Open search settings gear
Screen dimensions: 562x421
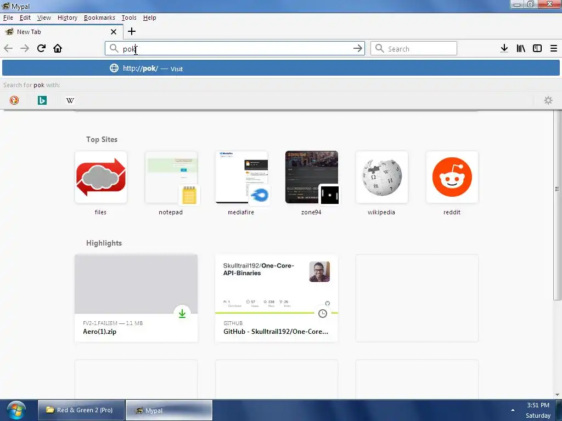[x=548, y=100]
